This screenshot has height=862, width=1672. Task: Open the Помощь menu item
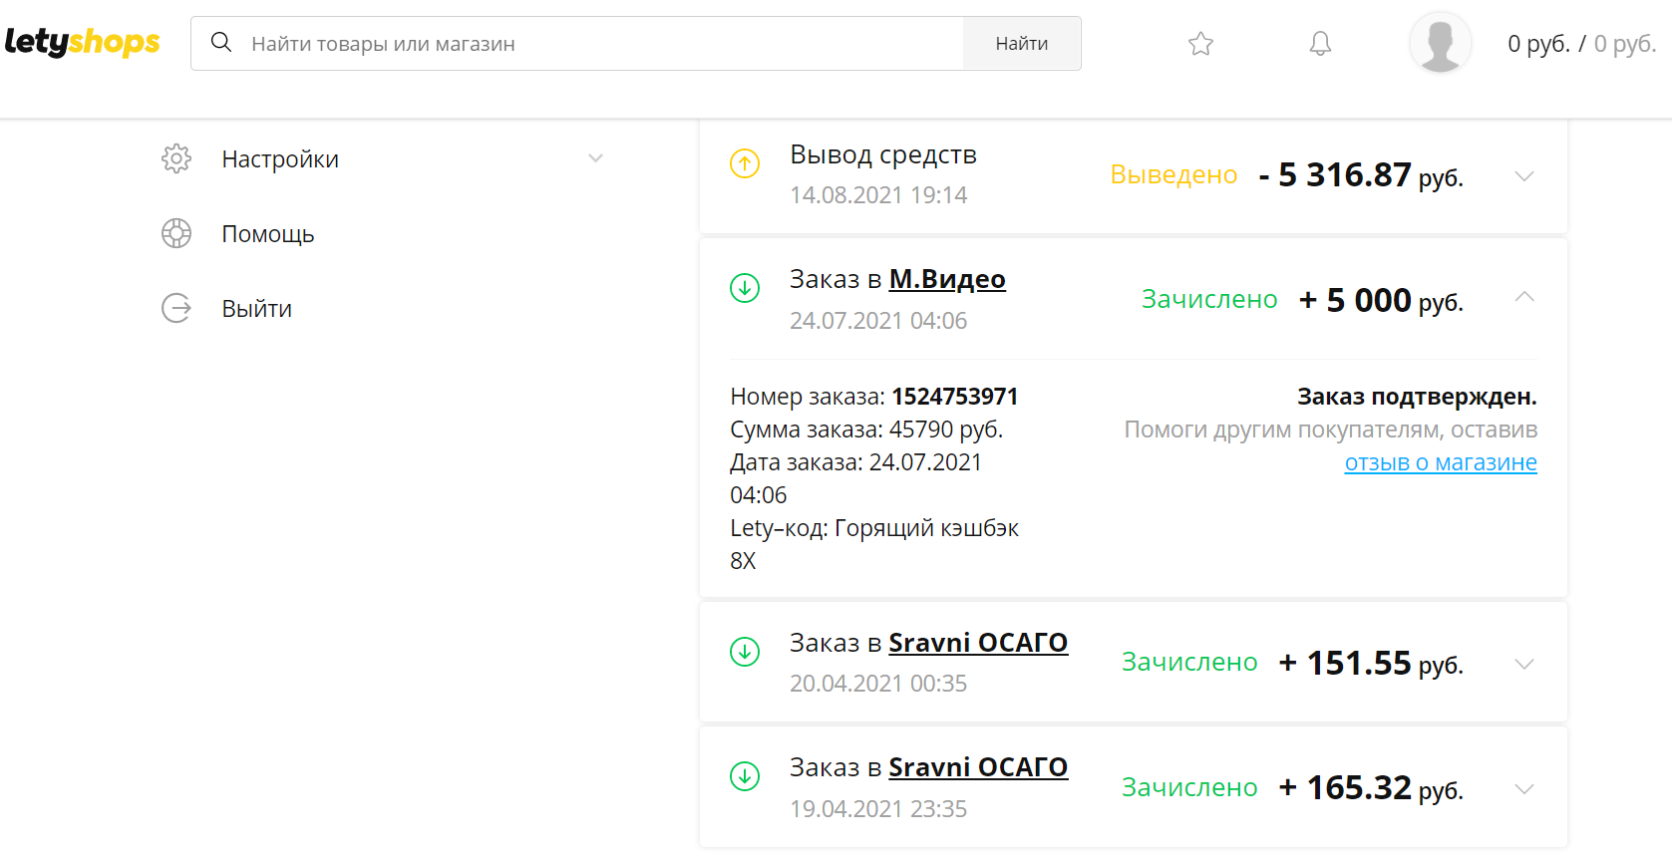coord(267,234)
